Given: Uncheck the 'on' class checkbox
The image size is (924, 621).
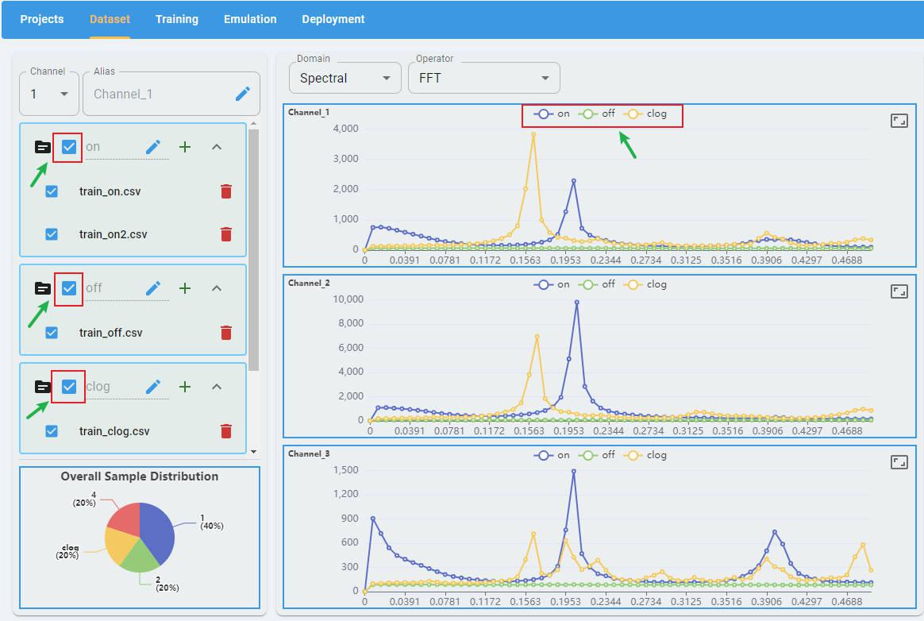Looking at the screenshot, I should (x=69, y=147).
